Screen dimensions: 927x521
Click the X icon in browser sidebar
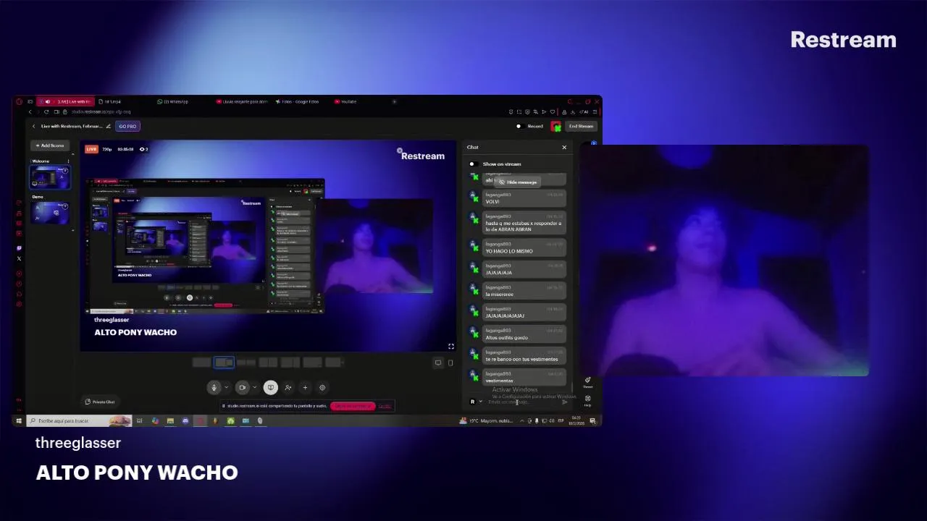[19, 258]
